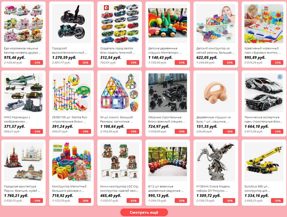View the Marble Run building blocks image
Image resolution: width=287 pixels, height=217 pixels.
72,93
